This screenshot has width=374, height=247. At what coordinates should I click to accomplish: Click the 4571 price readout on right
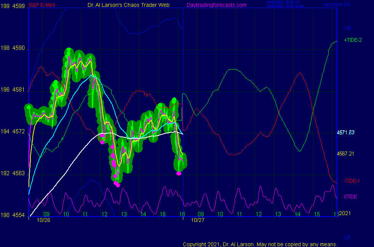(x=346, y=132)
